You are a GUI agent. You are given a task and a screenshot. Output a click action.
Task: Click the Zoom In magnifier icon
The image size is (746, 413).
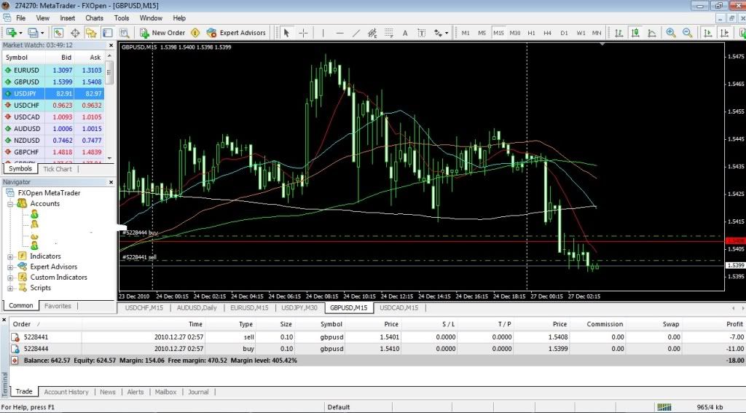tap(670, 33)
